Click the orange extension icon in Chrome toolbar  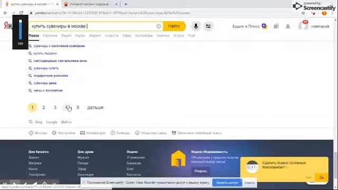coord(324,13)
